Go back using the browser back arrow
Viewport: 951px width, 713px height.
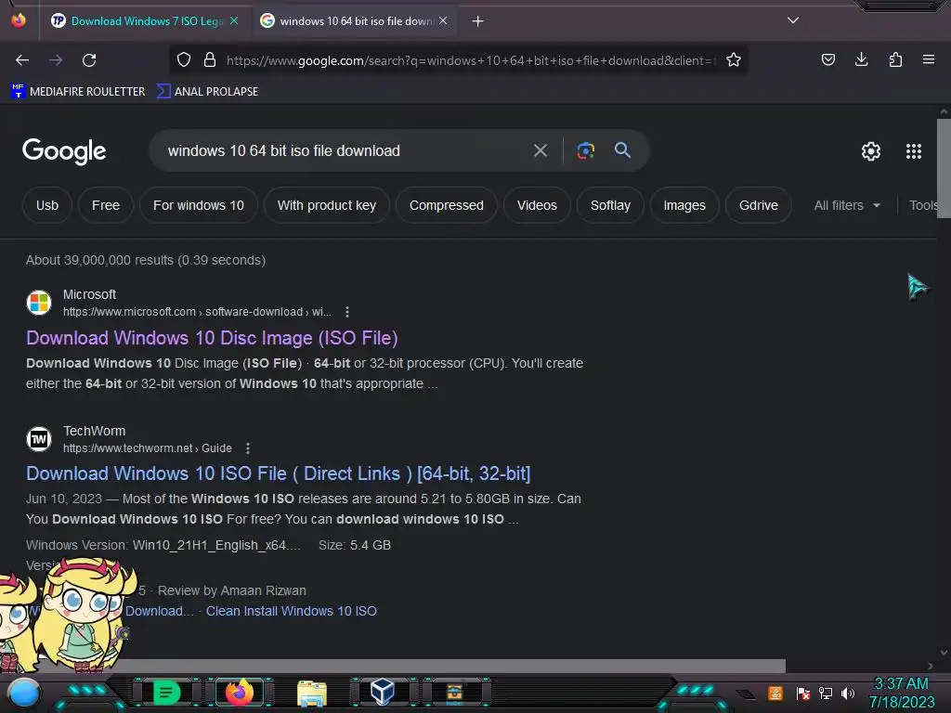click(x=22, y=60)
